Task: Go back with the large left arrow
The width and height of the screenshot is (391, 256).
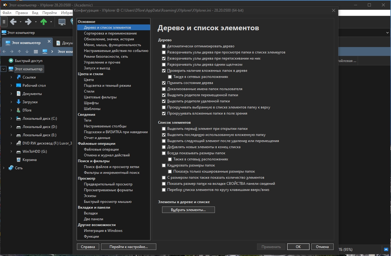Action: tap(13, 22)
